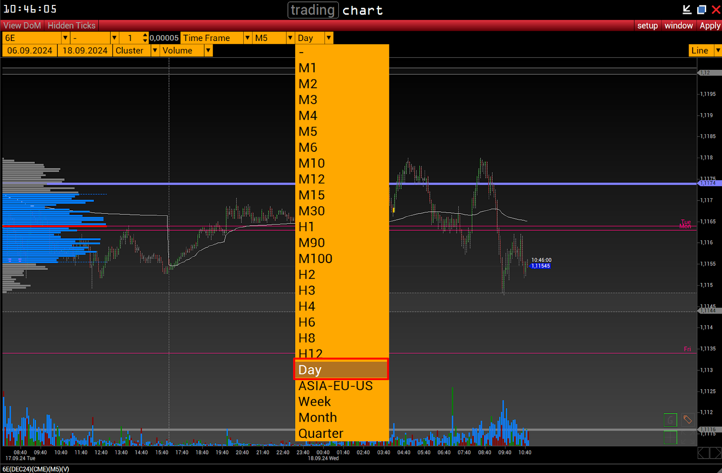The image size is (722, 473).
Task: Expand the Cluster chart type dropdown
Action: 155,51
